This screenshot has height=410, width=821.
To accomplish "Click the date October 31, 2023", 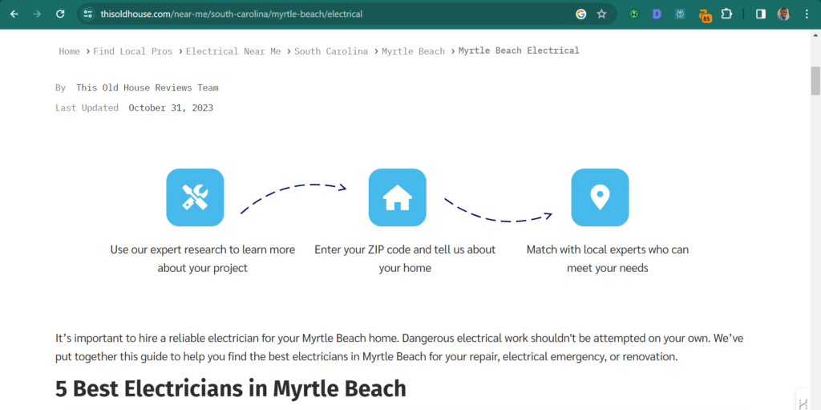I will click(171, 108).
